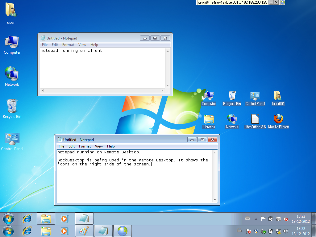Screen dimensions: 316x237
Task: Launch Mozilla Firefox from the desktop
Action: click(278, 119)
